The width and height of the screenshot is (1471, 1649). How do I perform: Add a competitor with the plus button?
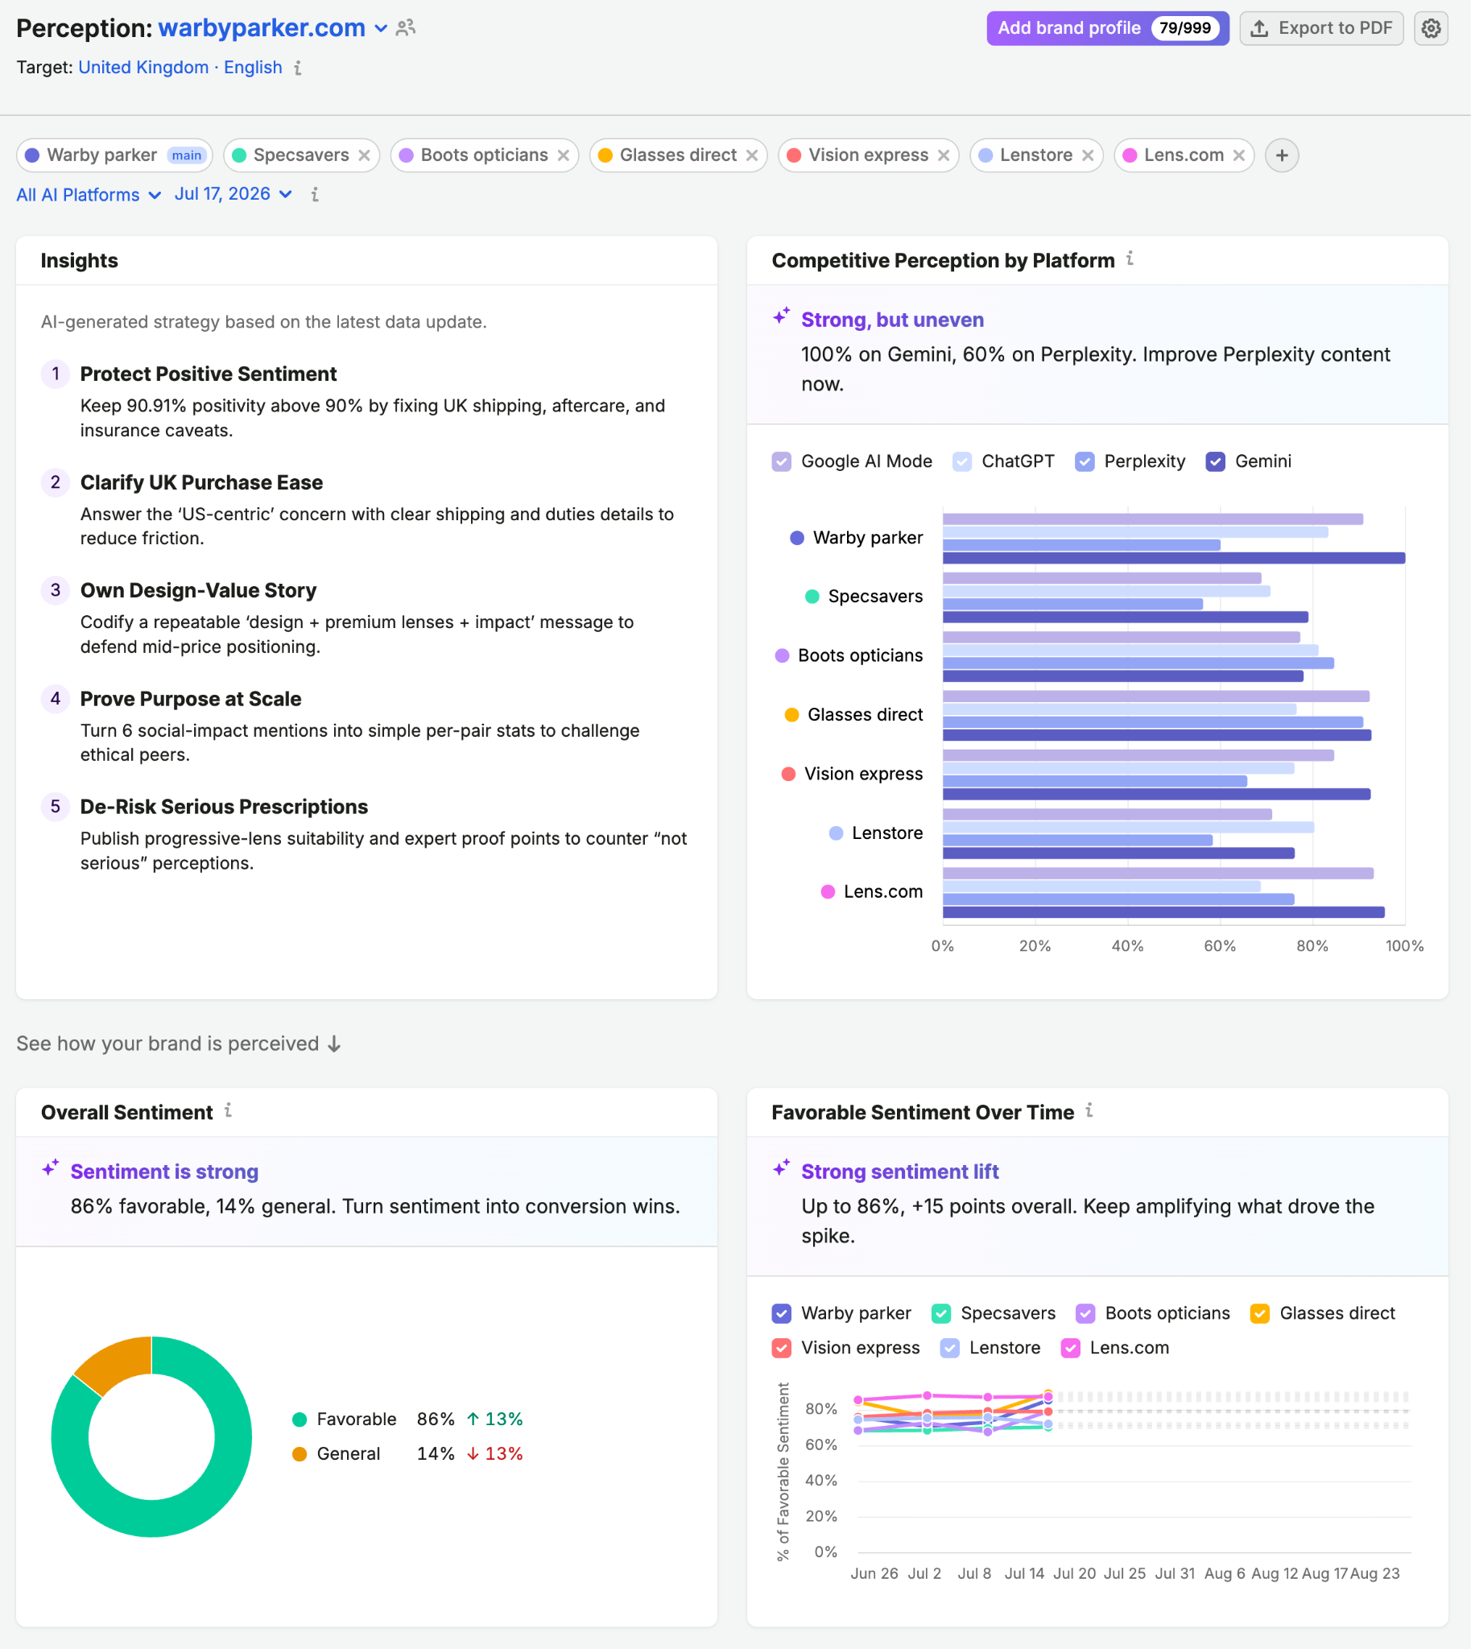coord(1282,155)
